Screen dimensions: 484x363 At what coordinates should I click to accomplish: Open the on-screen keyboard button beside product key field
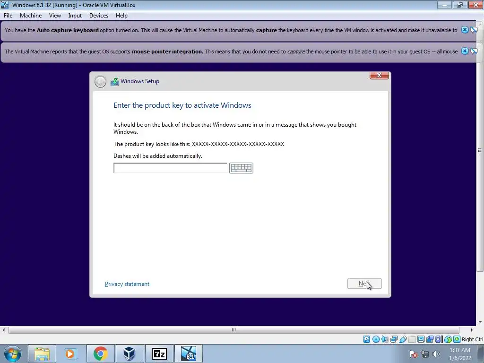pos(241,168)
